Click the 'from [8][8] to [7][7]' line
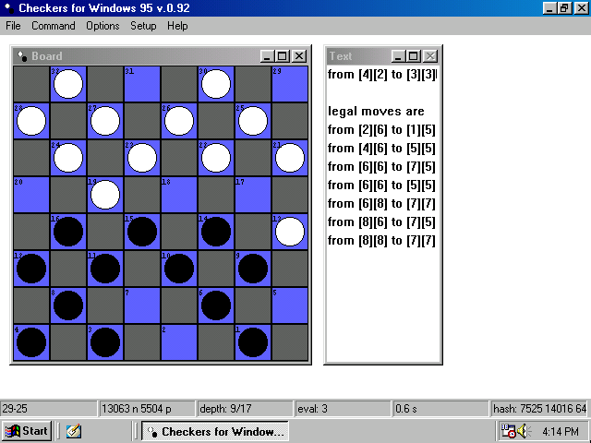This screenshot has width=591, height=443. 381,241
